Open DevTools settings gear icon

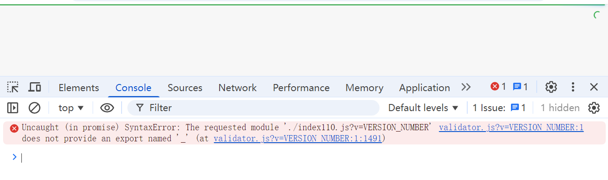pos(551,87)
